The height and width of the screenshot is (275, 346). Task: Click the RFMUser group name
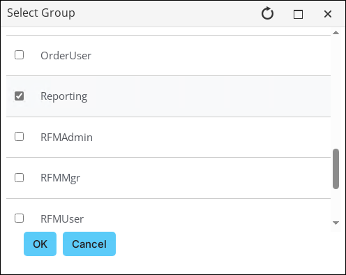point(62,219)
